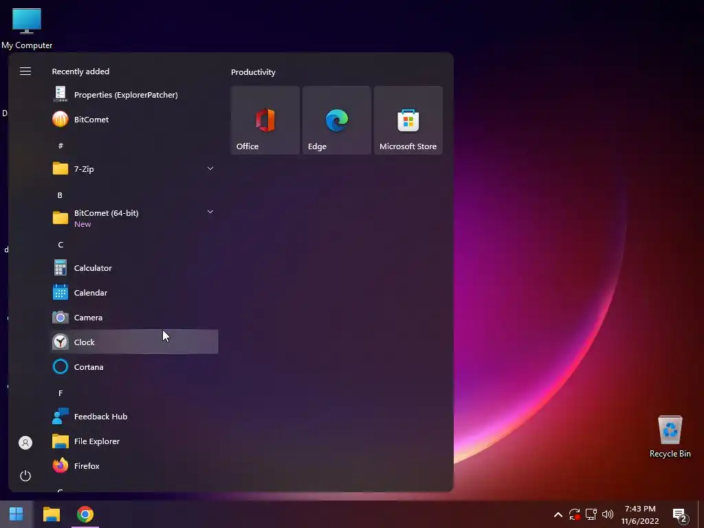Open the 7-Zip folder entry

pyautogui.click(x=134, y=169)
